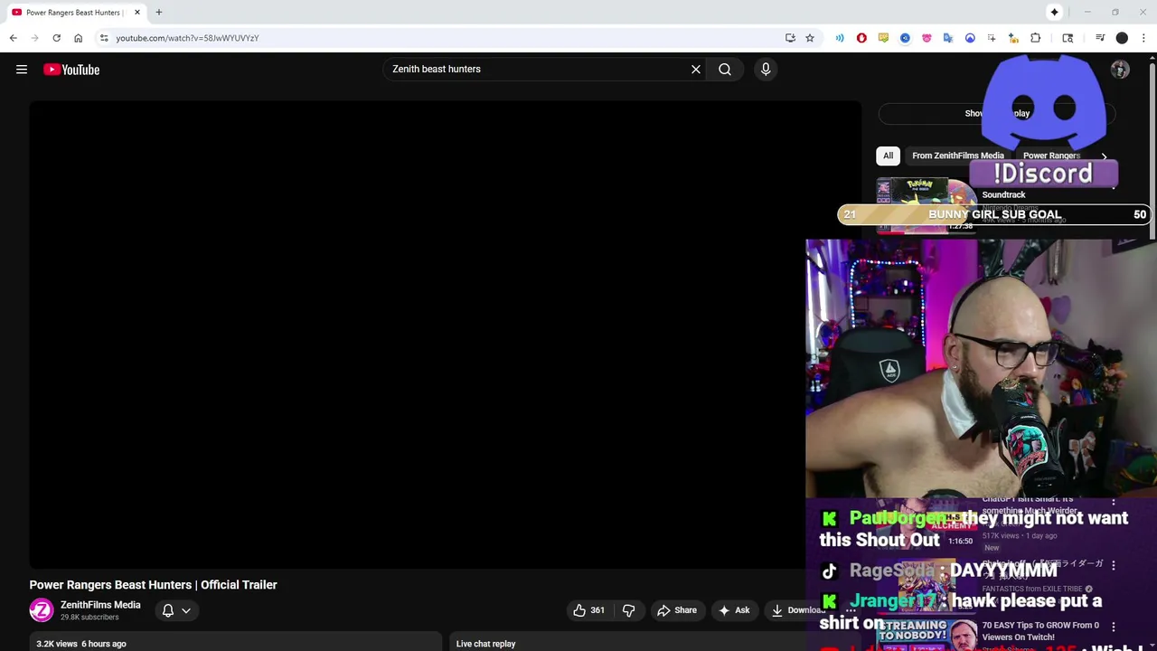Viewport: 1157px width, 651px height.
Task: Open the ZenithFilms Media channel name link
Action: click(100, 605)
